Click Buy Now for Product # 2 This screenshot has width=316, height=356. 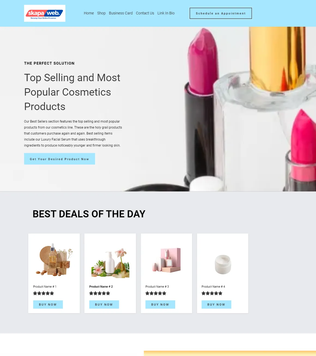(104, 305)
